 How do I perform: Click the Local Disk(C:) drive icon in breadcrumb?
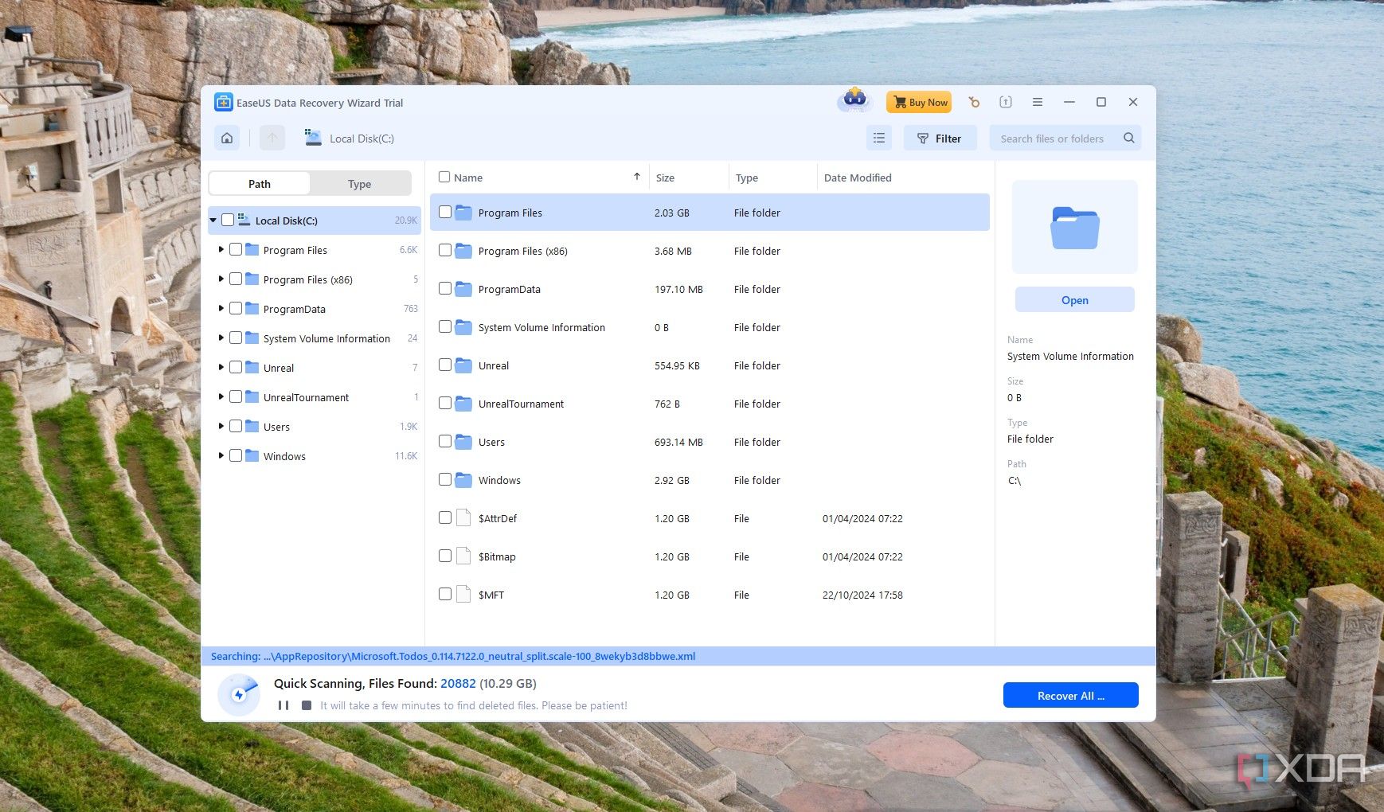[313, 138]
